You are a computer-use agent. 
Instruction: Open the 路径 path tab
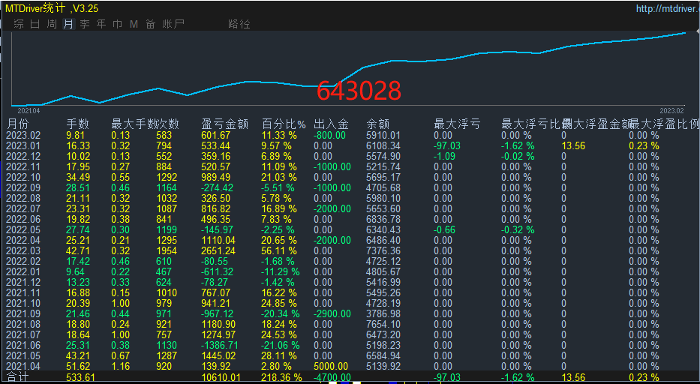point(239,24)
